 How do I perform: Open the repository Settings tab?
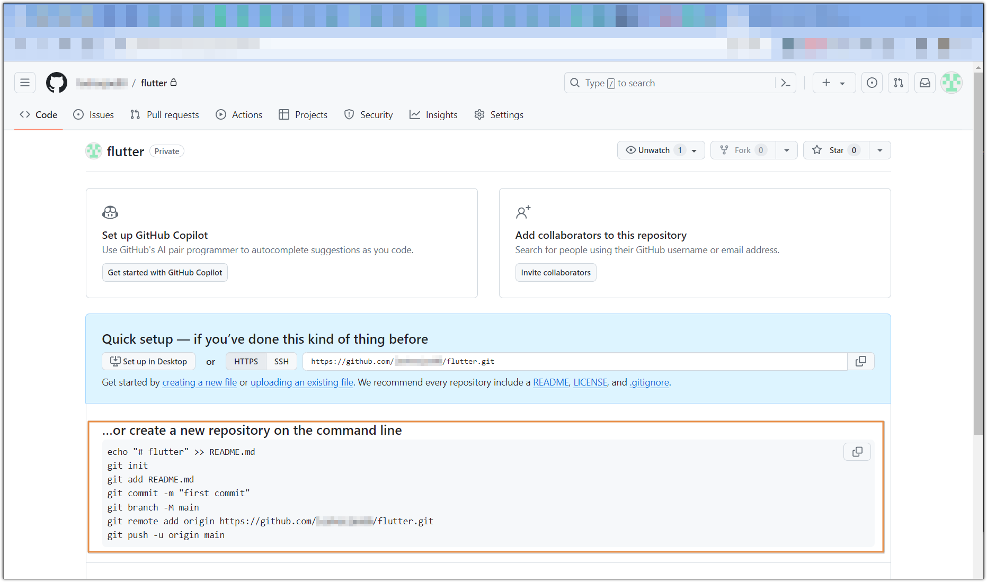click(499, 115)
